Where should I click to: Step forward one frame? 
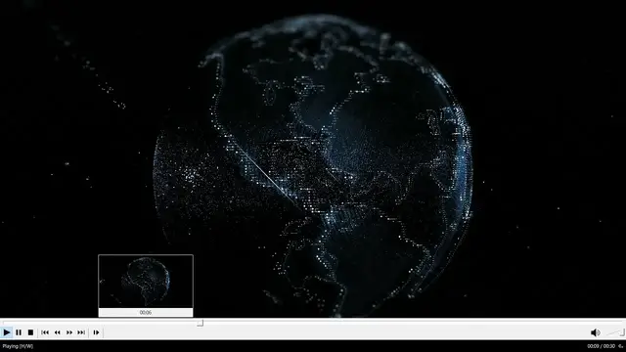(x=96, y=332)
